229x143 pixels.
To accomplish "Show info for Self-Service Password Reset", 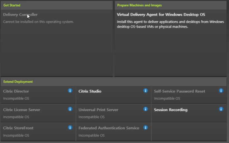I will [221, 91].
